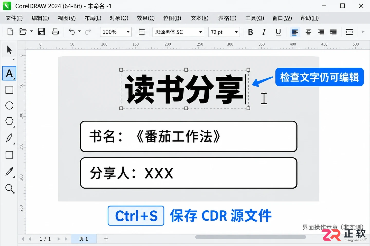Select the Pick (arrow) tool
This screenshot has height=246, width=370.
9,50
